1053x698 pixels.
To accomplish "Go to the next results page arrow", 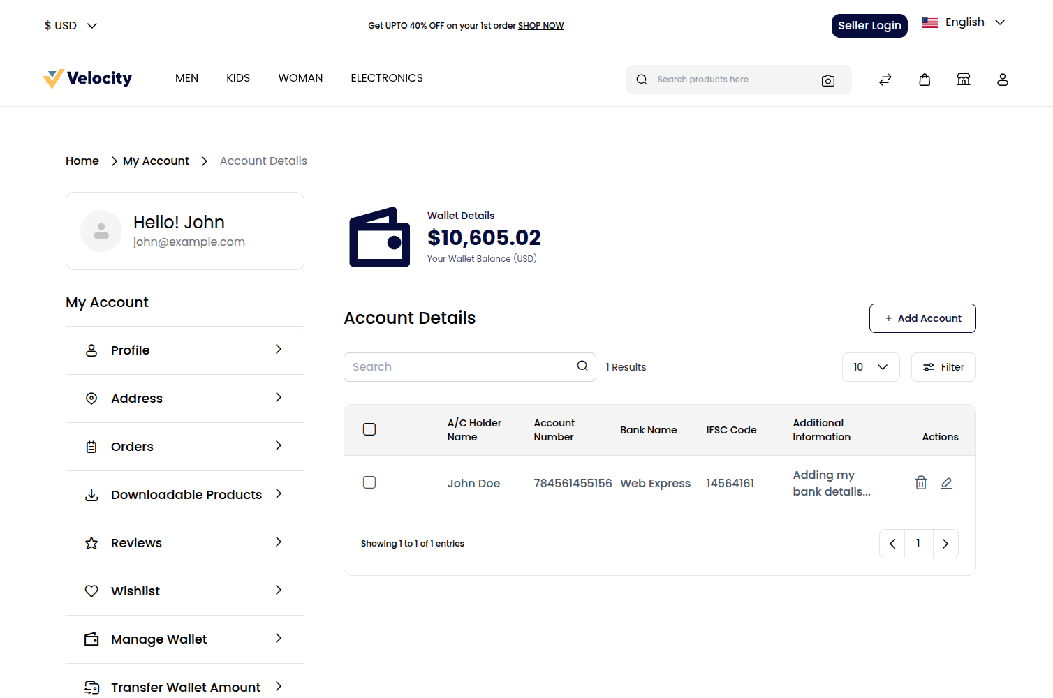I will 945,543.
